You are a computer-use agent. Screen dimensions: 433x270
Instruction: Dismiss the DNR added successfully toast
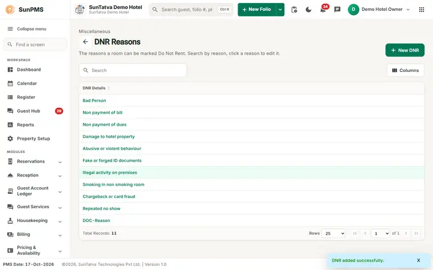(x=419, y=260)
